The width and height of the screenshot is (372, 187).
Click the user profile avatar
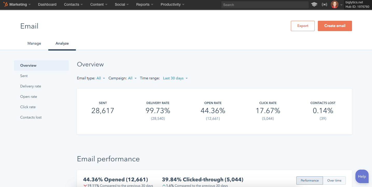coord(335,4)
